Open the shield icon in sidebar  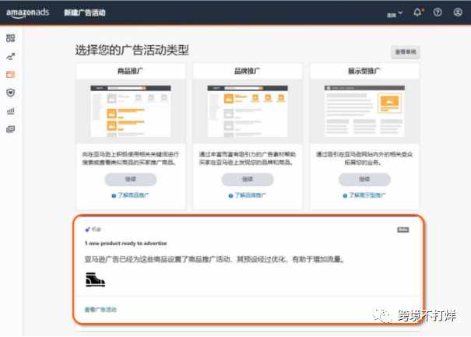point(11,93)
